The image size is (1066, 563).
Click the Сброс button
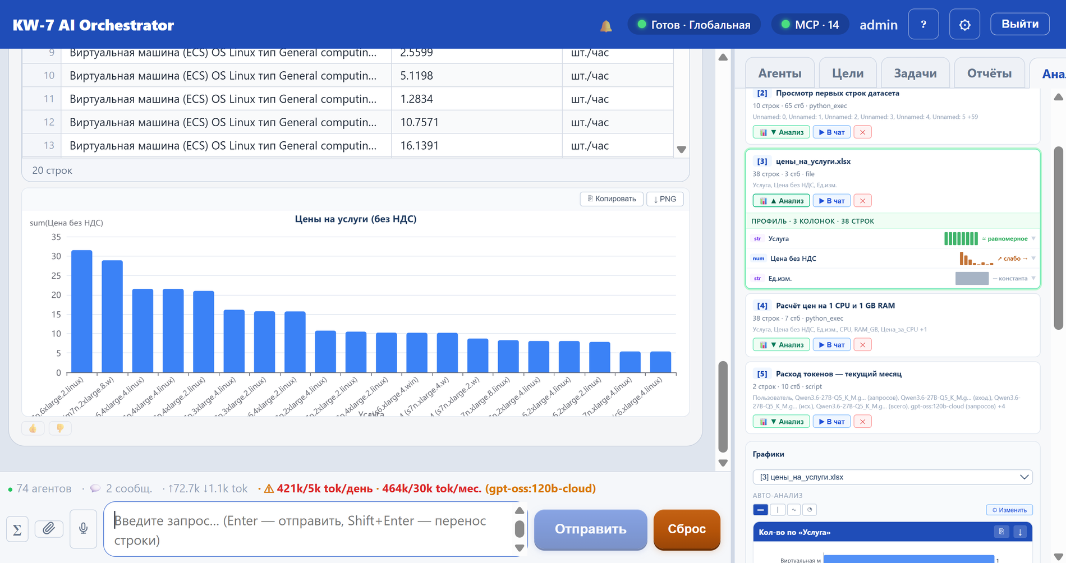coord(687,529)
